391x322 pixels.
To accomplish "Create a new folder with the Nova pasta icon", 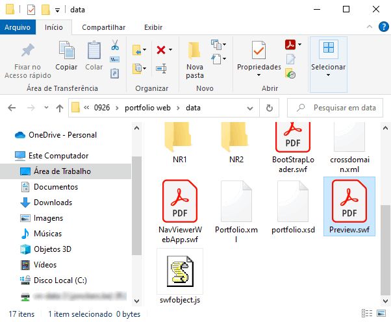I will [x=194, y=51].
